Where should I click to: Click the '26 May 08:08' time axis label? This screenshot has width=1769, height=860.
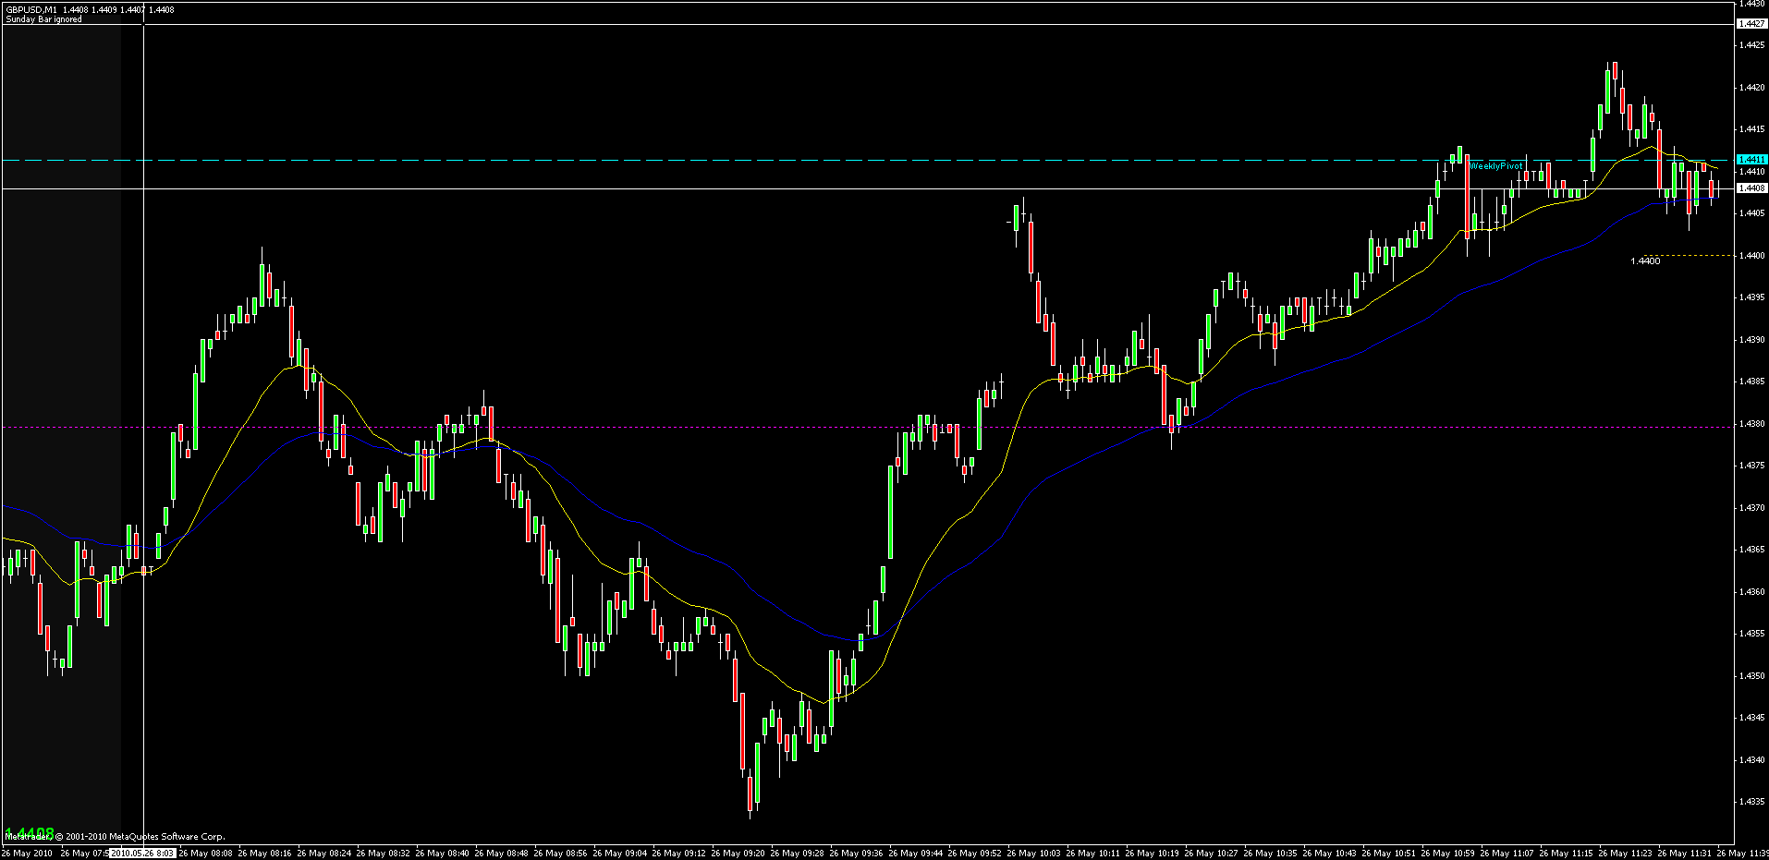pos(205,854)
